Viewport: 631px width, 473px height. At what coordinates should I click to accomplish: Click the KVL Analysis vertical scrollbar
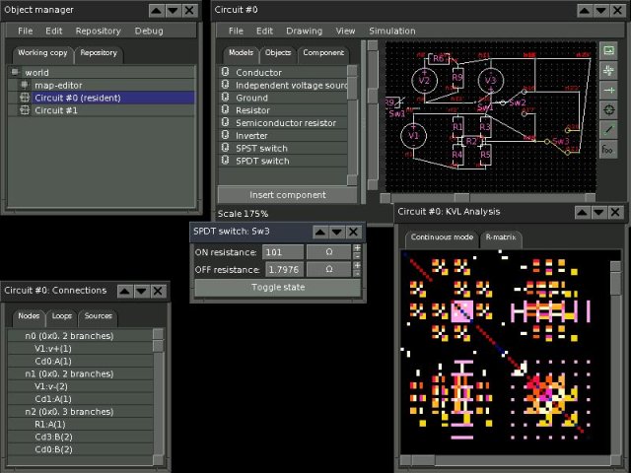click(615, 358)
